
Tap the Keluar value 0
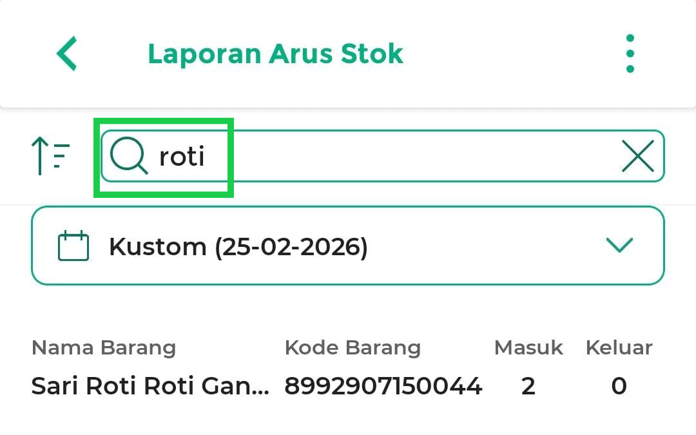click(619, 386)
